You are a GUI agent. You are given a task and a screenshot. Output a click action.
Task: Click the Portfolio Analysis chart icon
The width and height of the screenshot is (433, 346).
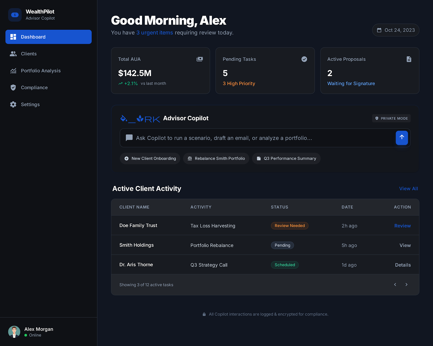point(13,71)
